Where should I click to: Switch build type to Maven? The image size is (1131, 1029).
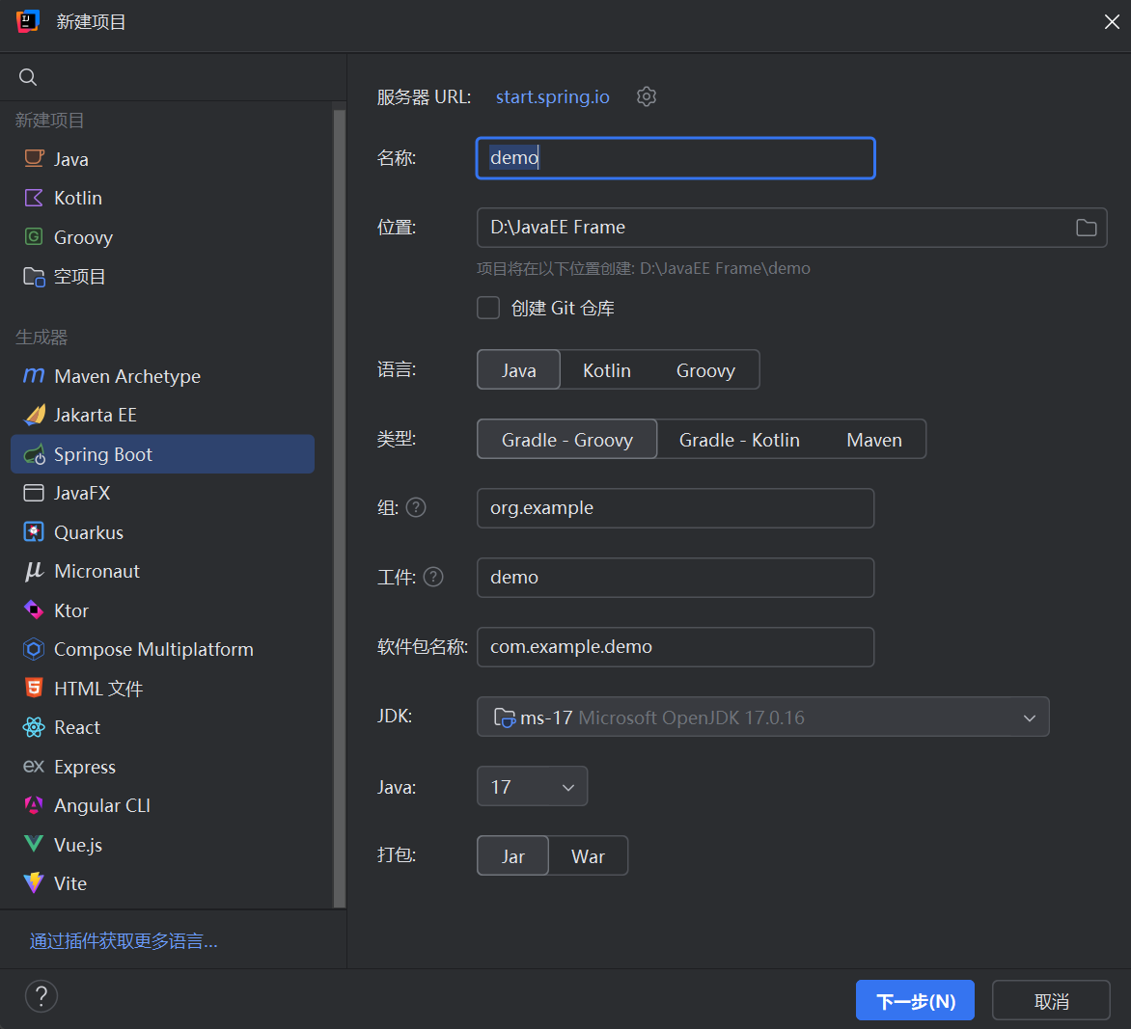(873, 439)
